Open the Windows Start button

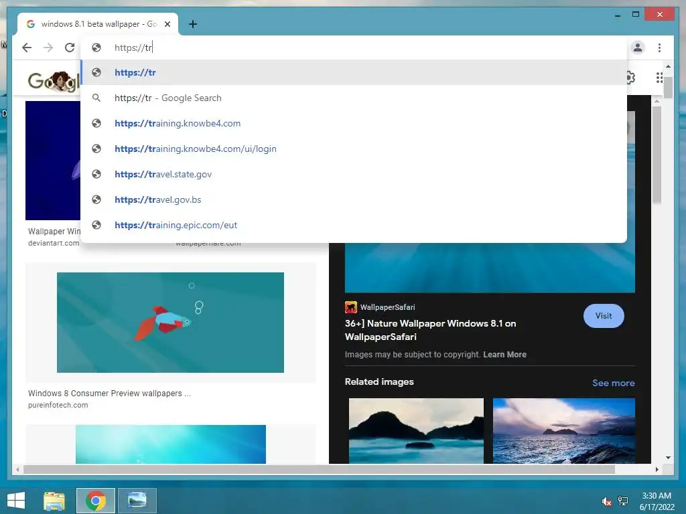[x=16, y=501]
